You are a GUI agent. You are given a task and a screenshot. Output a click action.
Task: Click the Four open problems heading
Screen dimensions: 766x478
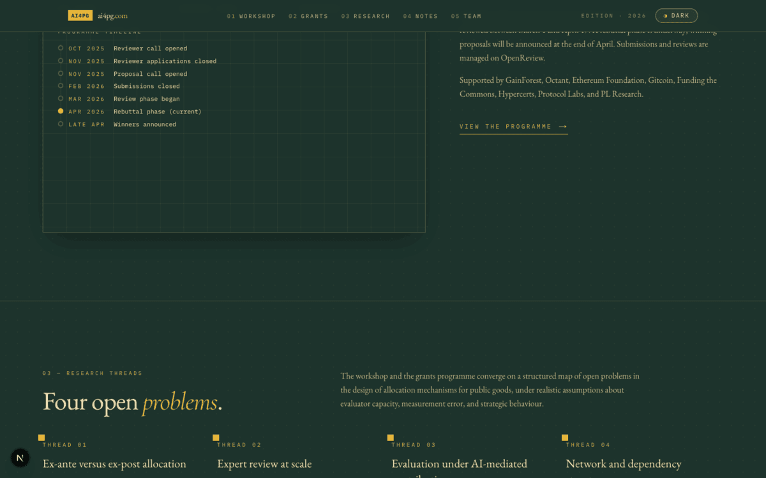click(133, 402)
